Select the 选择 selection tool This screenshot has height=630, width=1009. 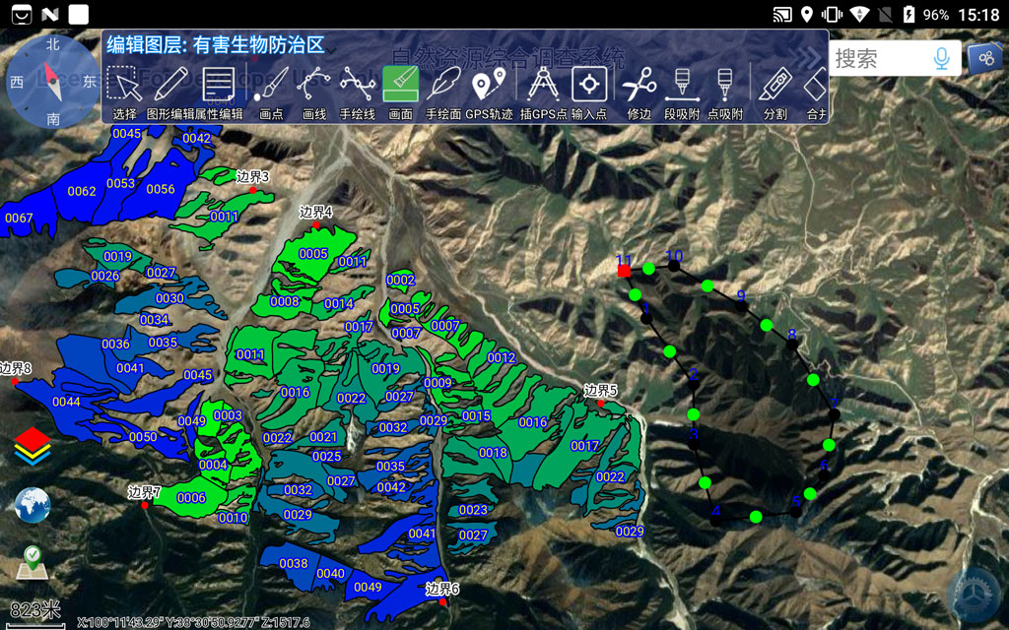tap(124, 91)
